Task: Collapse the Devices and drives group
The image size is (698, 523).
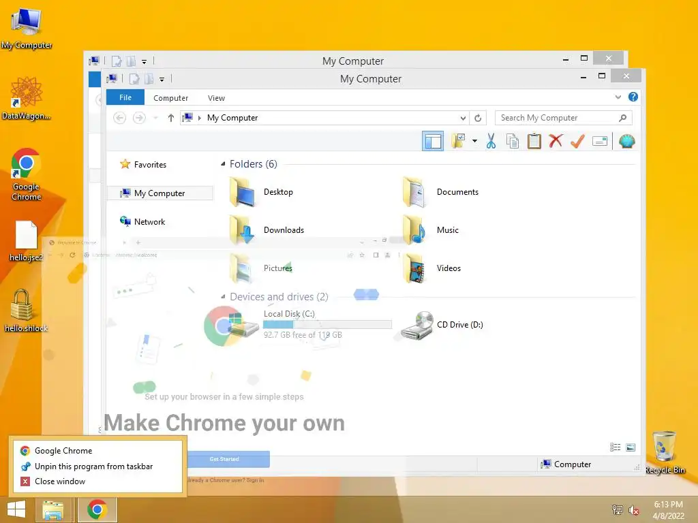Action: pos(223,297)
